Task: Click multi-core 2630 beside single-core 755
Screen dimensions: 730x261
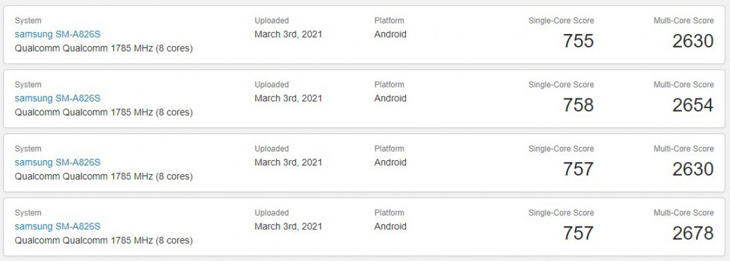Action: pyautogui.click(x=693, y=41)
